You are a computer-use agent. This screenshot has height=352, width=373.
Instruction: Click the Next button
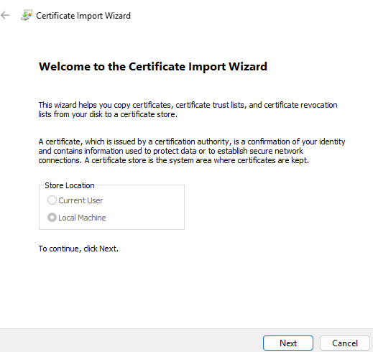288,343
